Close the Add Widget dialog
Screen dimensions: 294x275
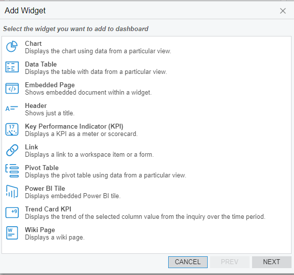[283, 11]
